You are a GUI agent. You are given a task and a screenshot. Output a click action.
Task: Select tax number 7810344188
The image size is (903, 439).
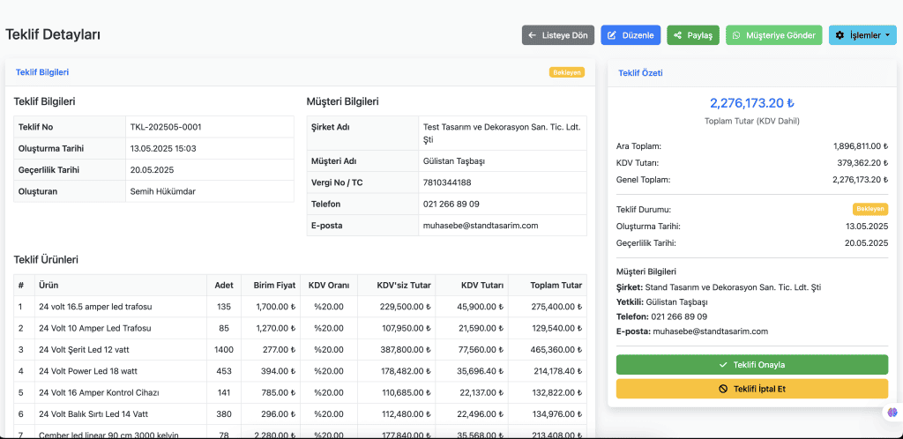coord(447,182)
